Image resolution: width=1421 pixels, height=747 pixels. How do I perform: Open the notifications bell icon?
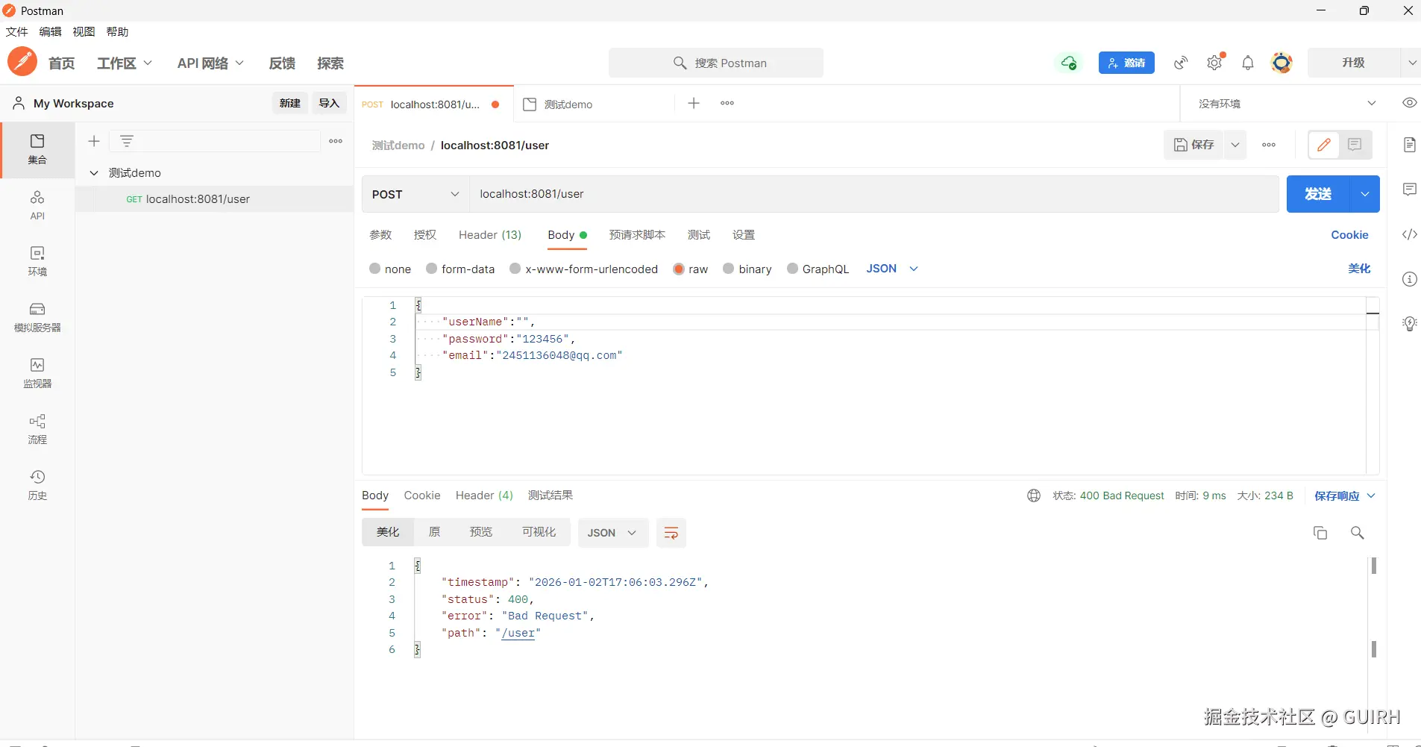[1247, 63]
